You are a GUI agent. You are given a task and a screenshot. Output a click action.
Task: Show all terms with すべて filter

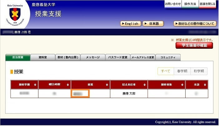[x=166, y=71]
